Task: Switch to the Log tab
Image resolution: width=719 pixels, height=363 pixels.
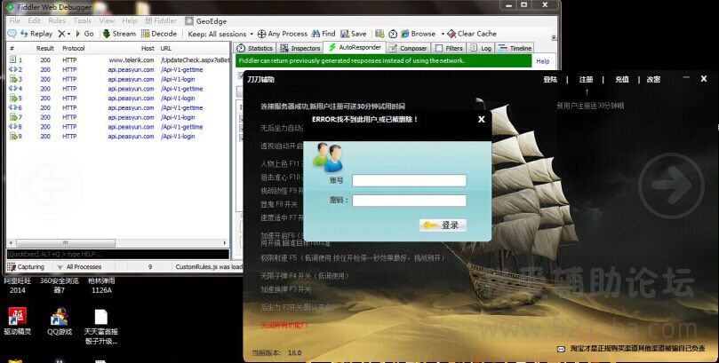Action: pos(481,48)
